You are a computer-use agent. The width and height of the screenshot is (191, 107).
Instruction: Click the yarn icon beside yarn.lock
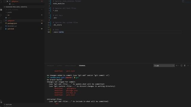(x=6, y=29)
